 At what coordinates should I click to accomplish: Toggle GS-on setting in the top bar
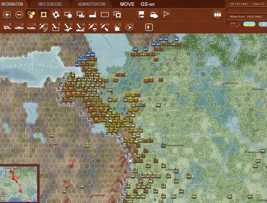[147, 4]
